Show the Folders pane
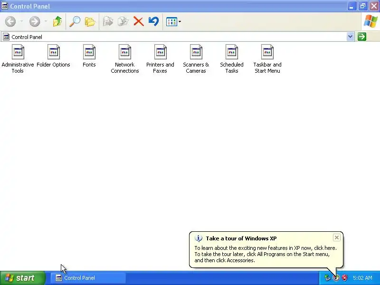The image size is (380, 285). pyautogui.click(x=90, y=21)
